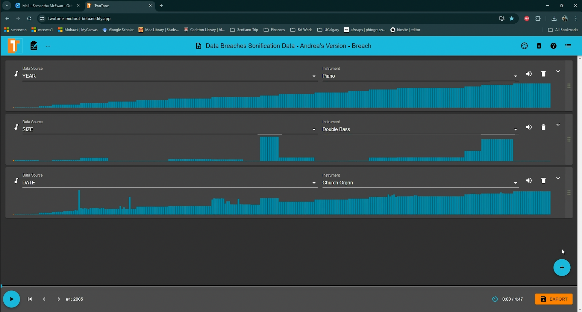Open the palette theme icon in header
The width and height of the screenshot is (582, 312).
pyautogui.click(x=524, y=46)
